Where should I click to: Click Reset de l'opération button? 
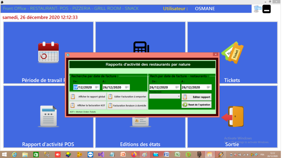click(196, 105)
